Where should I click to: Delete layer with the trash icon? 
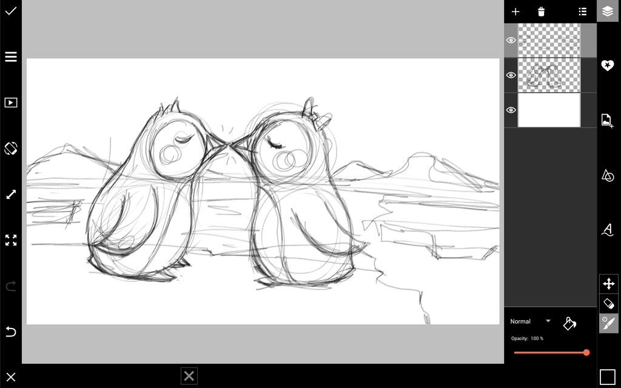click(x=541, y=12)
